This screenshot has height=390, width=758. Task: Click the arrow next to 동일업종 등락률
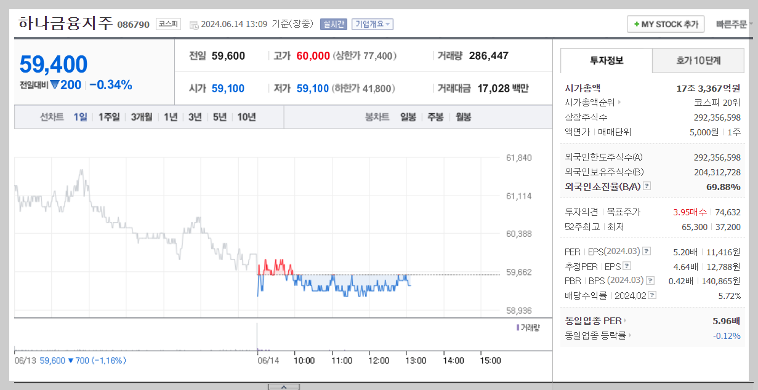tap(630, 336)
